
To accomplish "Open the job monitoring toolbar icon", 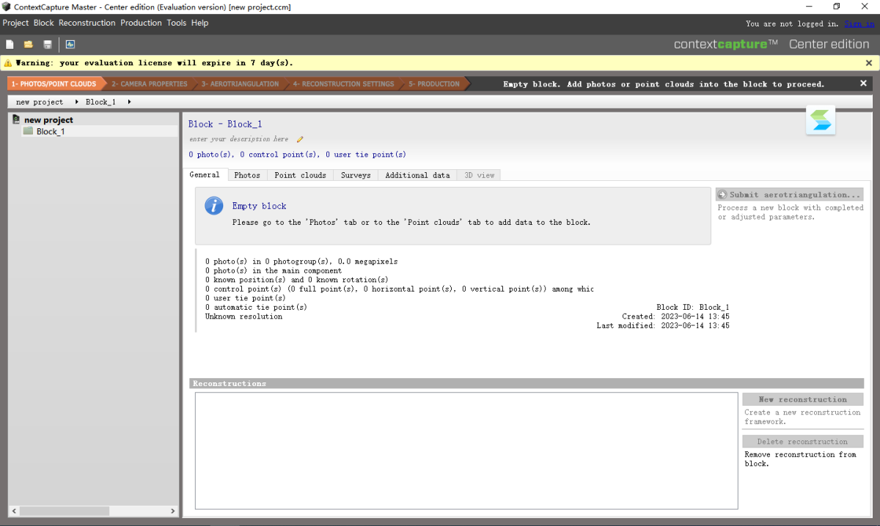I will [x=70, y=45].
